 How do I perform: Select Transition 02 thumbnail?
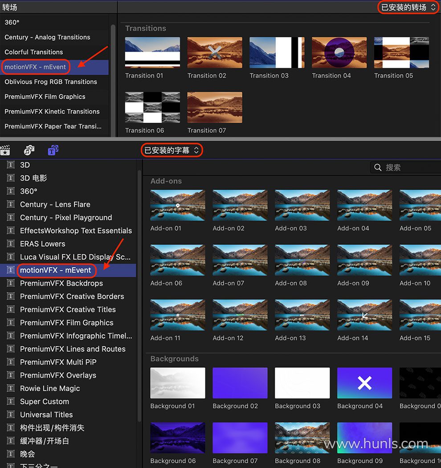pos(215,53)
